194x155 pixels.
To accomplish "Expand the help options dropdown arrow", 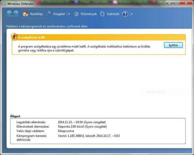I will (132, 14).
